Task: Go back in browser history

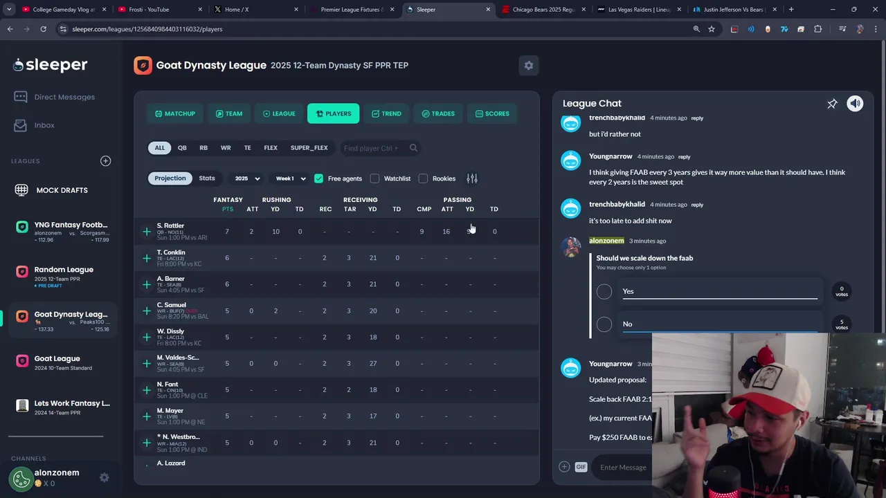Action: (x=10, y=29)
